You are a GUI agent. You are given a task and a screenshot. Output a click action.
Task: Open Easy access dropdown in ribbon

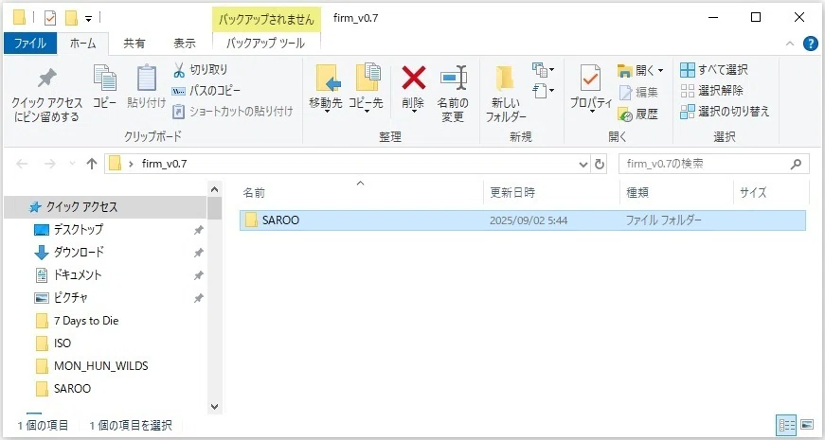tap(544, 92)
